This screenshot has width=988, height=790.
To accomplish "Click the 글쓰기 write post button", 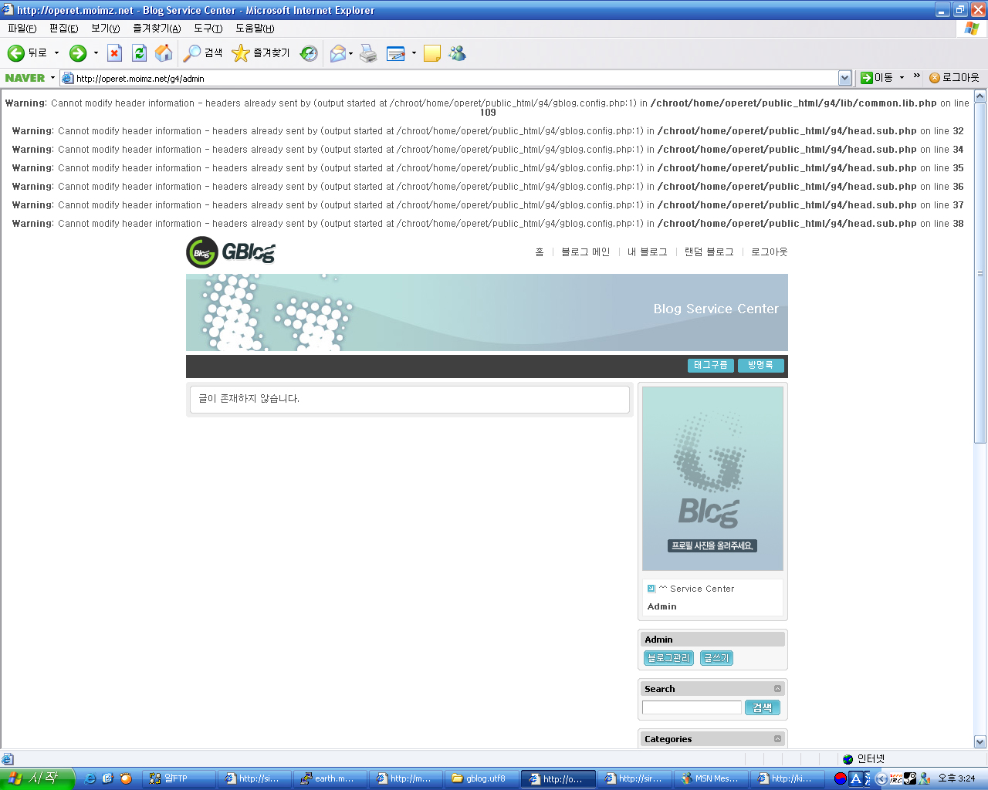I will click(716, 658).
